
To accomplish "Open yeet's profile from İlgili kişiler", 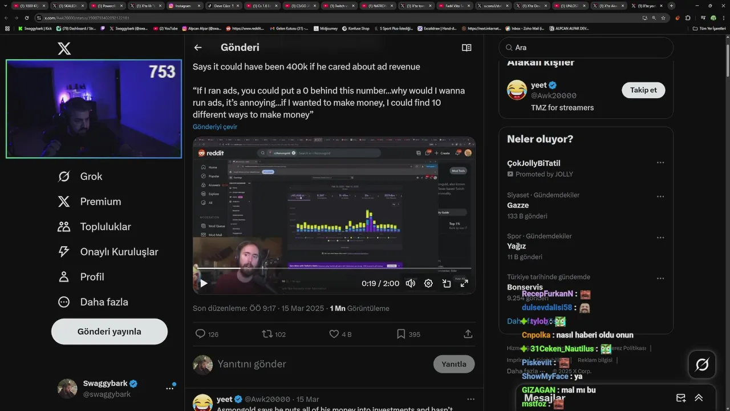I will [538, 85].
